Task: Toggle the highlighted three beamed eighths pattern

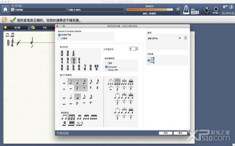Action: (71, 117)
